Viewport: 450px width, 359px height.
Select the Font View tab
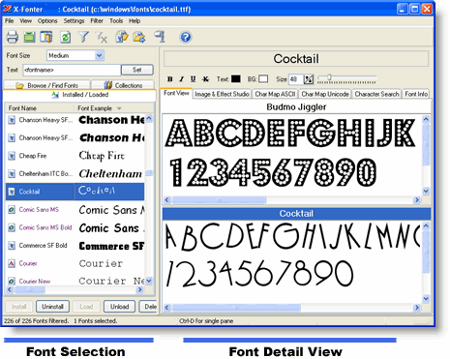pos(176,93)
